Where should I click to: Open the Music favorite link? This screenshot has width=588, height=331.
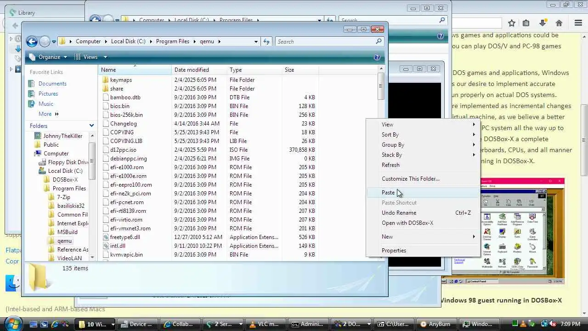[x=46, y=104]
